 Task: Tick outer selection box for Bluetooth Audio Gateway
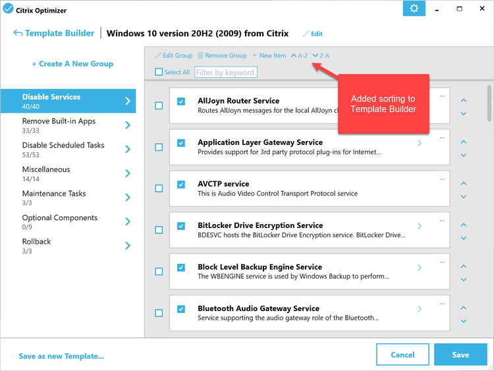[x=159, y=313]
